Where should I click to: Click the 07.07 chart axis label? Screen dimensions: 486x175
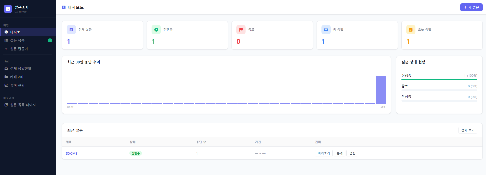point(70,107)
